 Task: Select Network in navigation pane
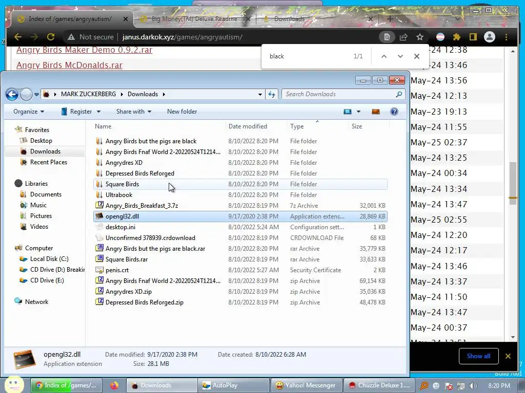[36, 301]
